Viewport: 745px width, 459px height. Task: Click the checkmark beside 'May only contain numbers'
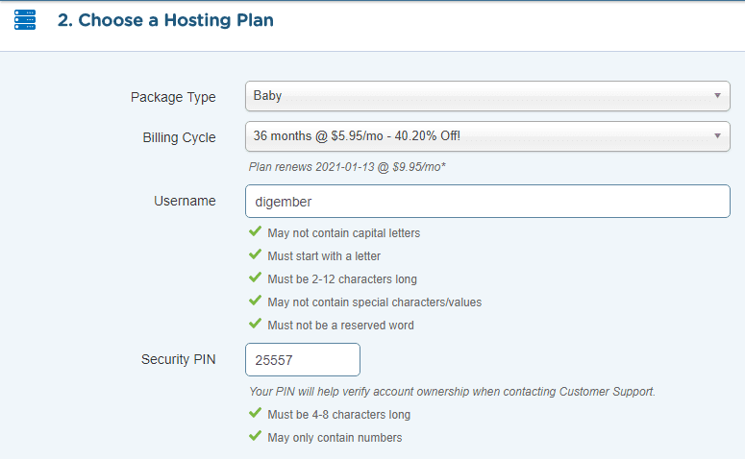(x=255, y=437)
